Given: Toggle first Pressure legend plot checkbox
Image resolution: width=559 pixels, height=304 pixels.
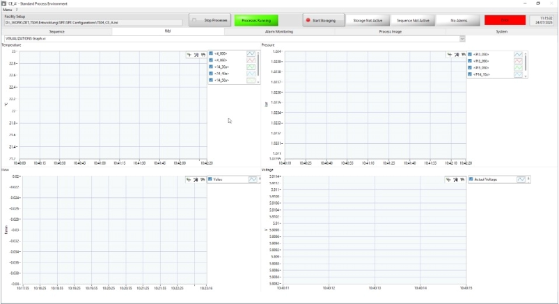Looking at the screenshot, I should pyautogui.click(x=471, y=54).
